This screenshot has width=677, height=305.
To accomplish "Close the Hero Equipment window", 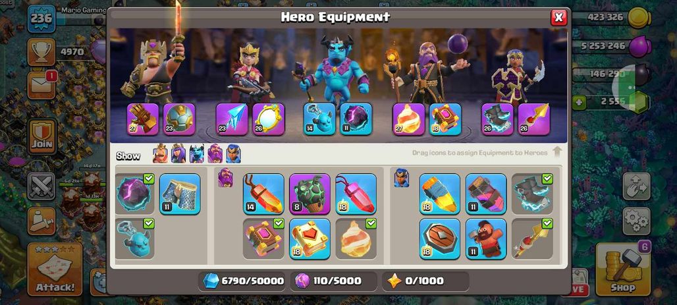I will click(558, 17).
